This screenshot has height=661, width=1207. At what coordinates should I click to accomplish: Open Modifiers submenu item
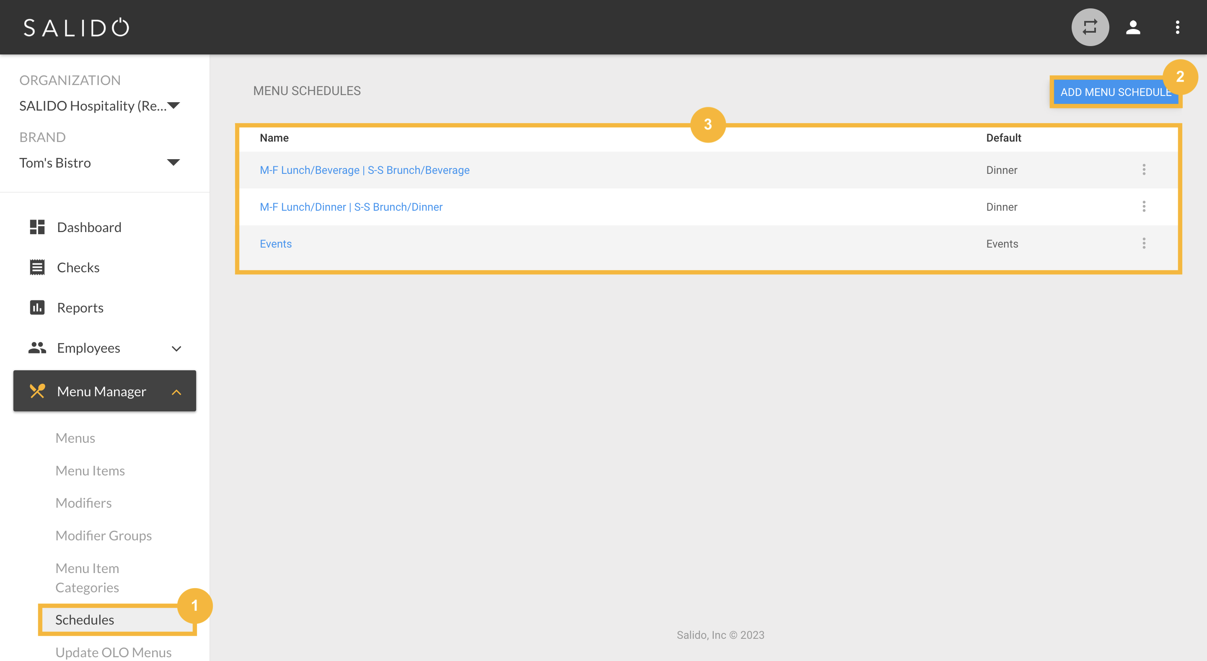click(x=83, y=503)
